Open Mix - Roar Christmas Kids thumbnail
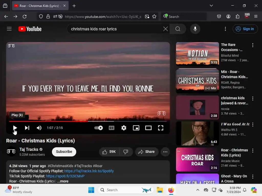This screenshot has height=196, width=262. click(x=197, y=81)
